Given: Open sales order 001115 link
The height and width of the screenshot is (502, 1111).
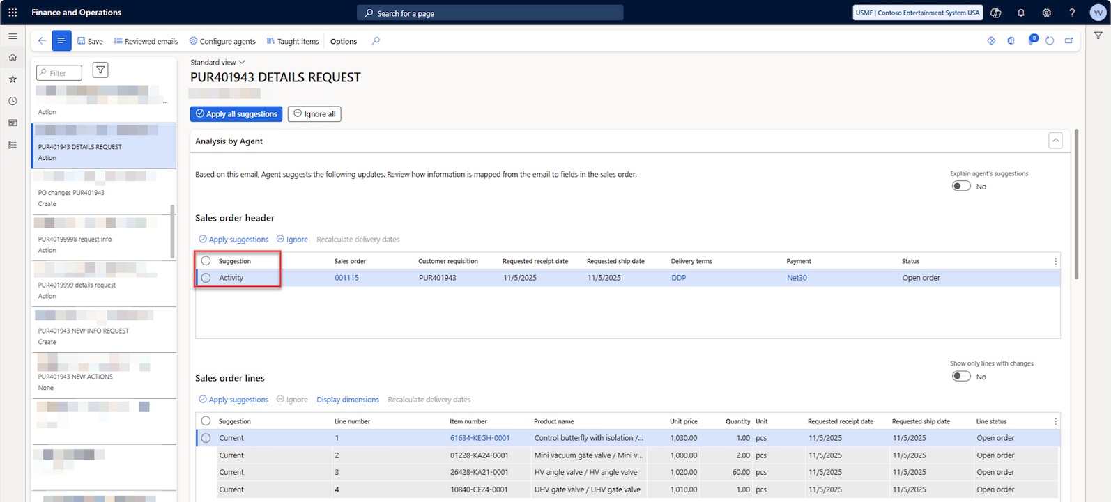Looking at the screenshot, I should click(x=346, y=278).
